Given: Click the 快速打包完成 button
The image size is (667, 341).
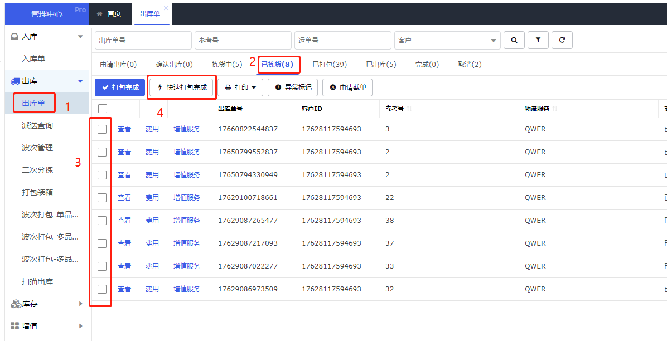Looking at the screenshot, I should [x=181, y=87].
